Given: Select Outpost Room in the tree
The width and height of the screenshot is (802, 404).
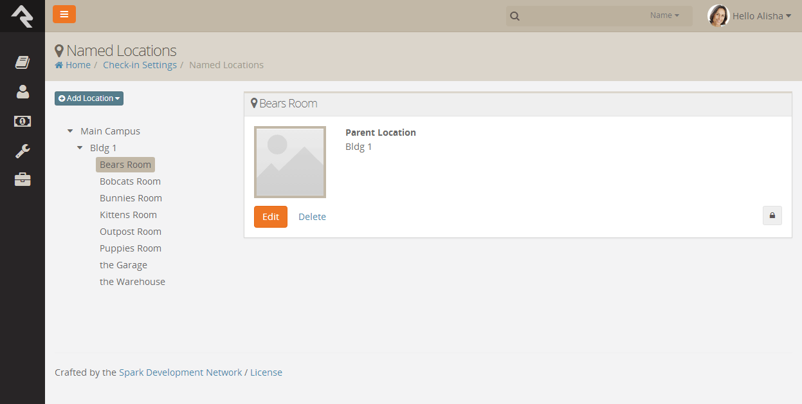Looking at the screenshot, I should point(131,232).
